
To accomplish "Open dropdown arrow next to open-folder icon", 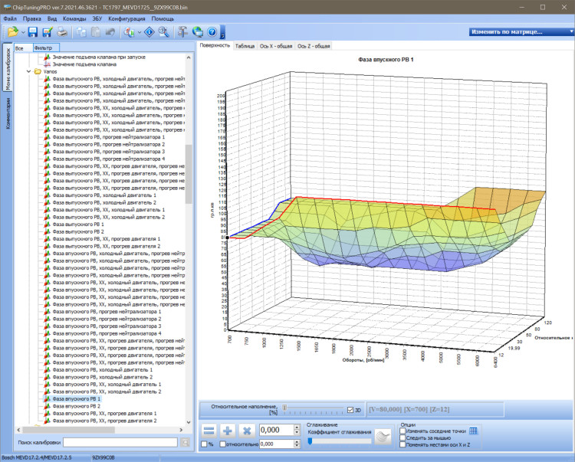I will pos(23,33).
